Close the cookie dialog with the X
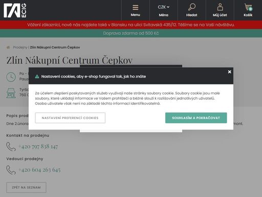Image resolution: width=262 pixels, height=197 pixels. click(x=230, y=72)
